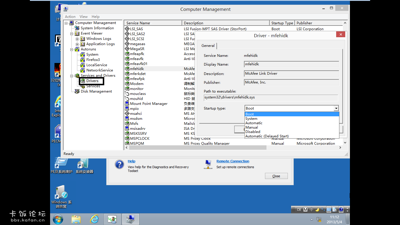Select the LSI_SAS2 driver entry
The width and height of the screenshot is (400, 225).
137,34
